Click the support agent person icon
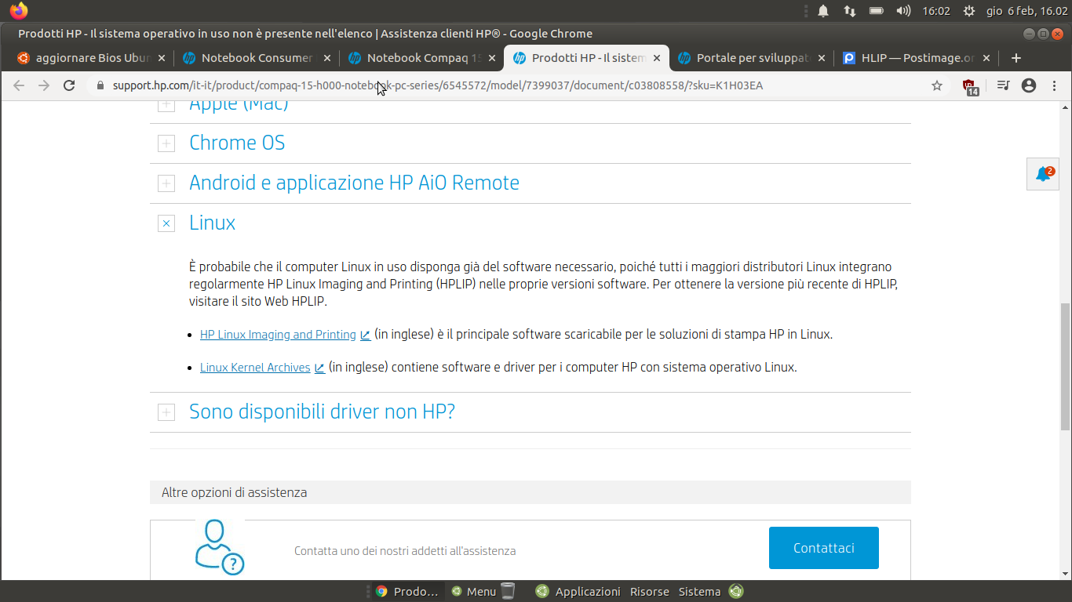Image resolution: width=1072 pixels, height=602 pixels. pyautogui.click(x=219, y=546)
